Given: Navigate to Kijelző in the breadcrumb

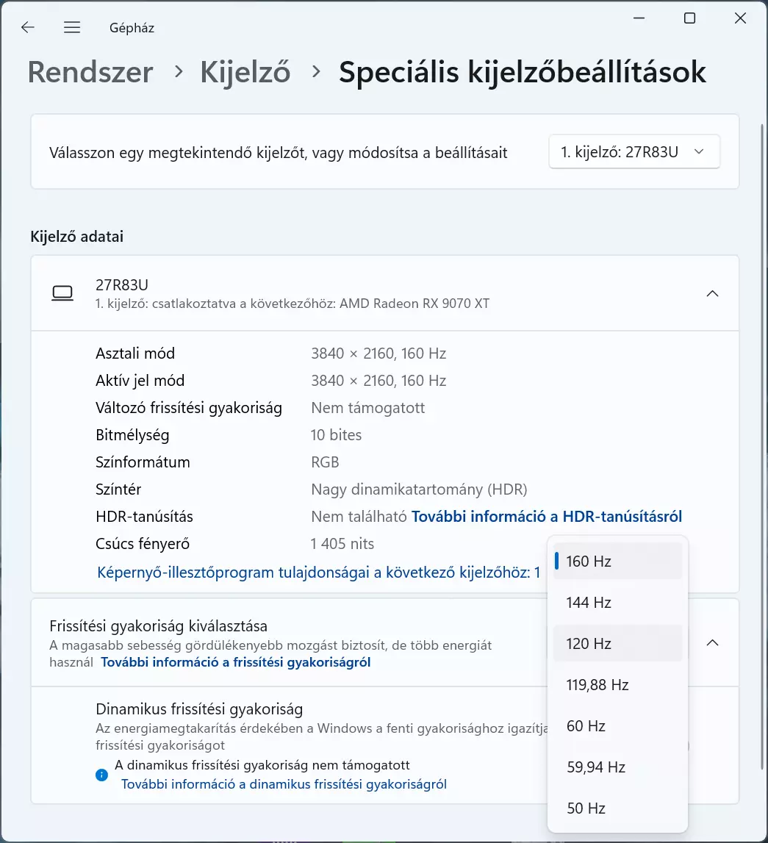Looking at the screenshot, I should pyautogui.click(x=245, y=72).
